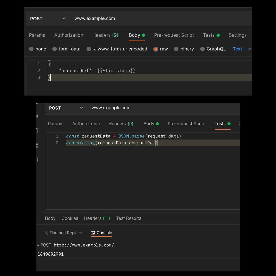Viewport: 276px width, 276px height.
Task: Open Cookies in the response section
Action: [x=70, y=218]
